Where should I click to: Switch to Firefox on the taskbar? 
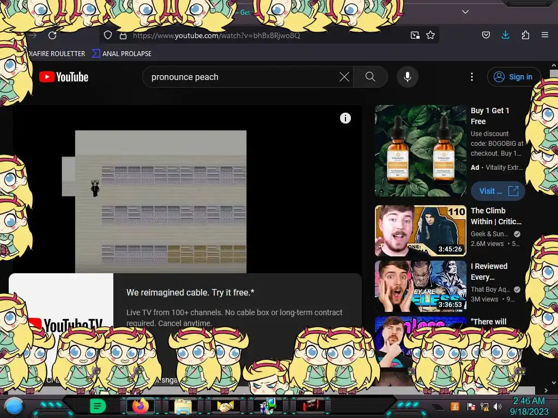tap(141, 406)
